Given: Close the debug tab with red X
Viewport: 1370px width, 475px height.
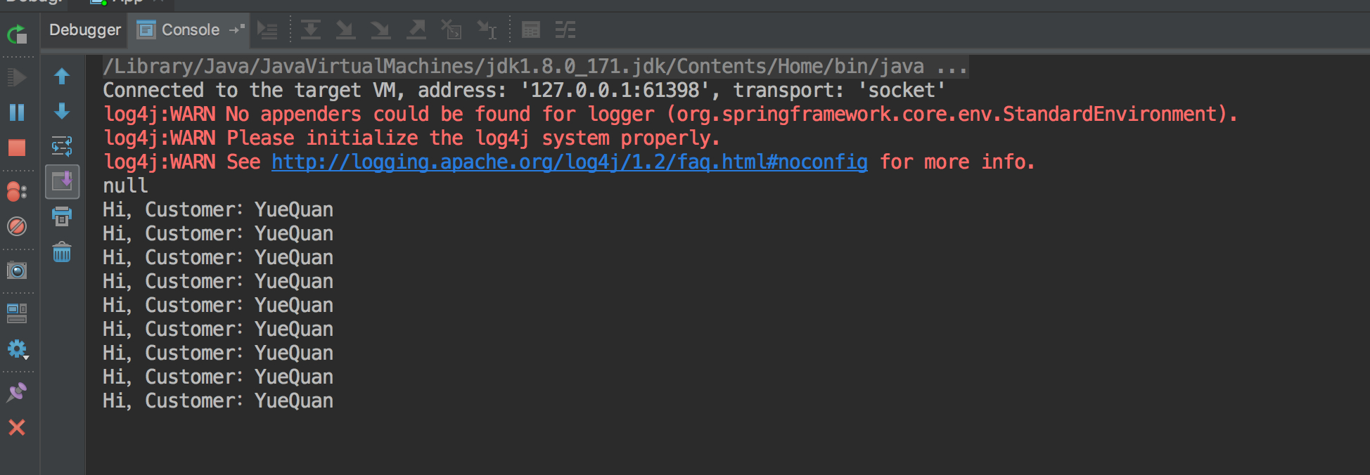Looking at the screenshot, I should (17, 427).
